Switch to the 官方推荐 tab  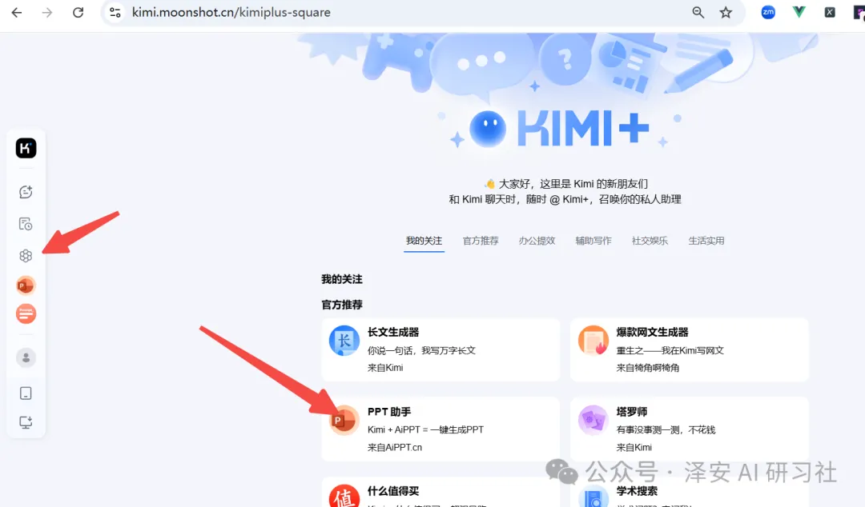pyautogui.click(x=481, y=241)
